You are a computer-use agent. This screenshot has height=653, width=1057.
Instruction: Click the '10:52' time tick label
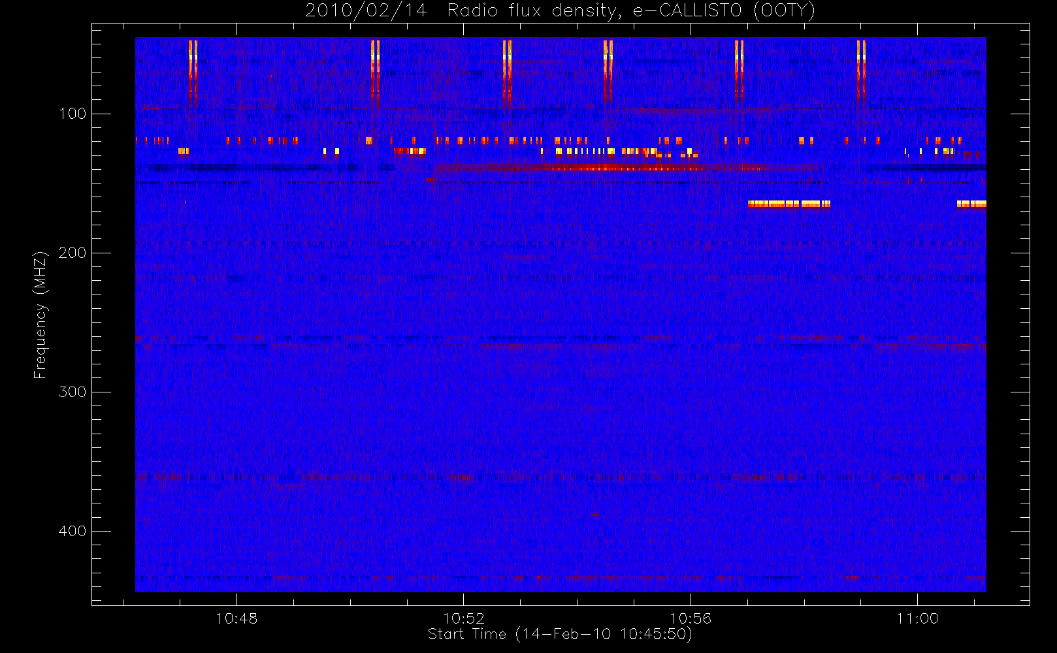tap(464, 618)
